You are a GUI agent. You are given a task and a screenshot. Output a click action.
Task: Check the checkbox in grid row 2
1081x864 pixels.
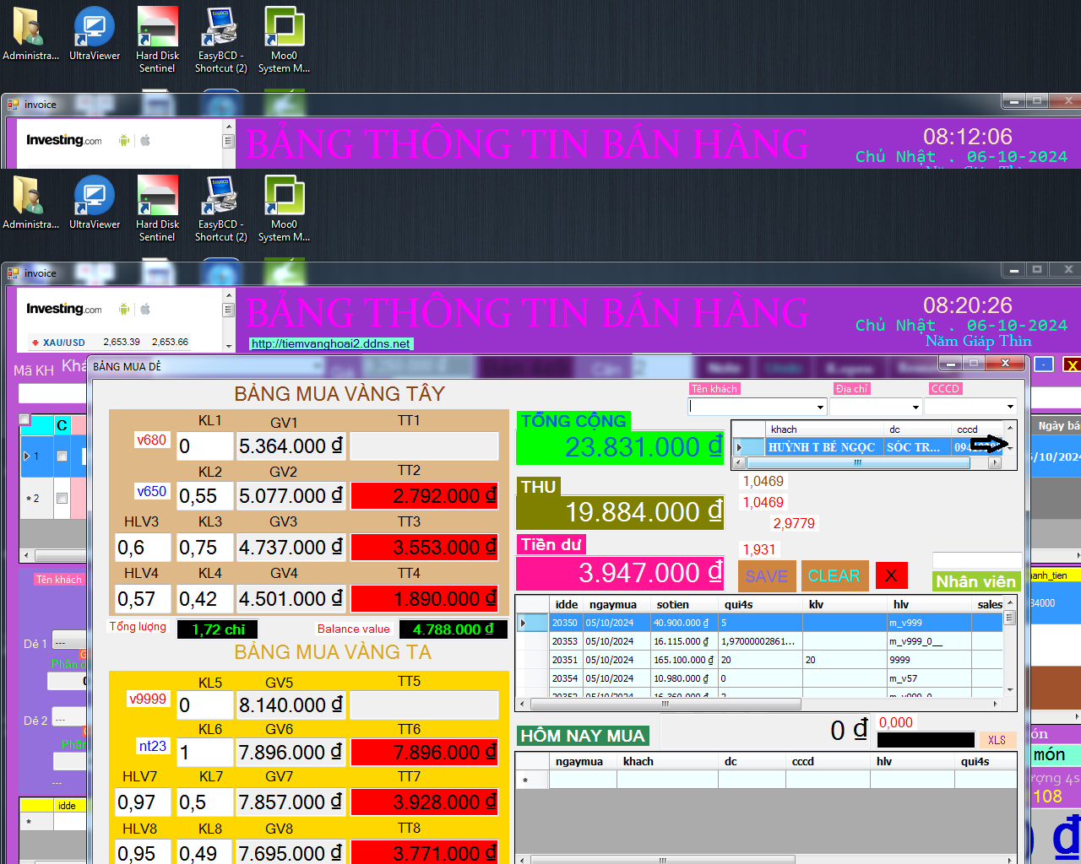62,499
